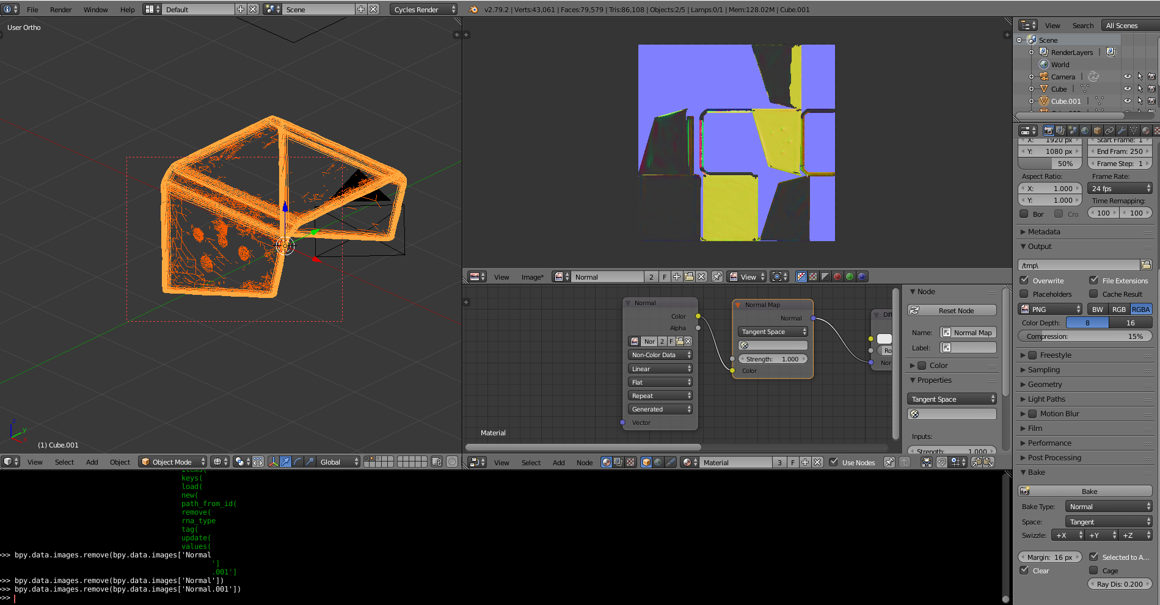Open the Scene properties tab
This screenshot has width=1160, height=605.
[1073, 131]
